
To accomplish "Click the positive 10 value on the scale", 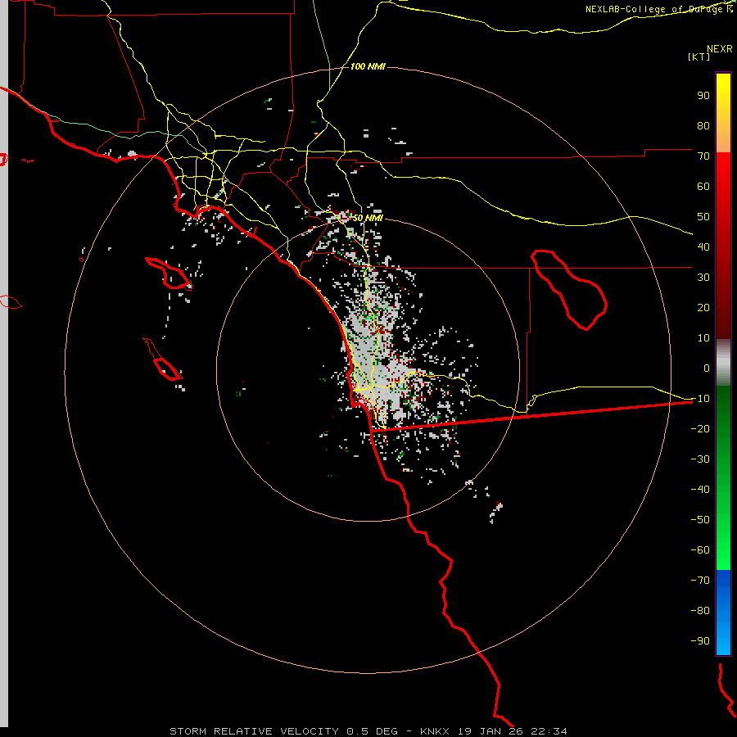I will 703,338.
